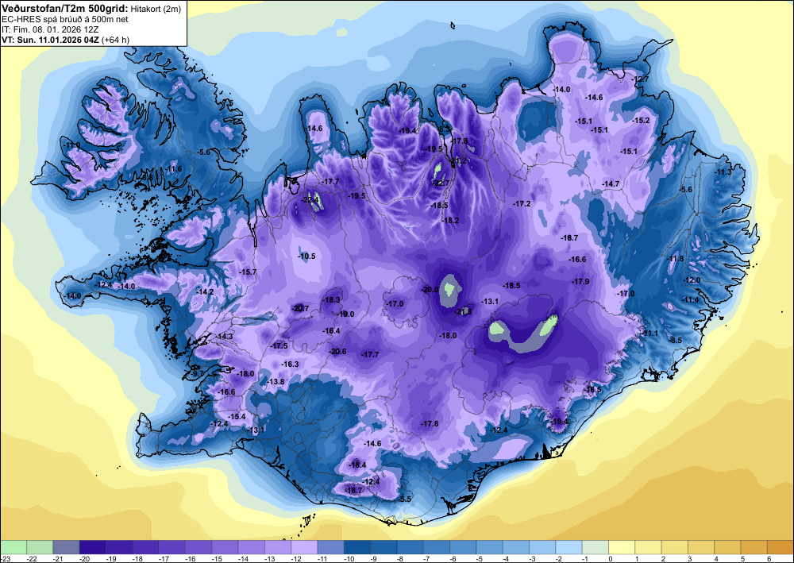
Task: Click the -16.3 temperature value
Action: point(290,364)
